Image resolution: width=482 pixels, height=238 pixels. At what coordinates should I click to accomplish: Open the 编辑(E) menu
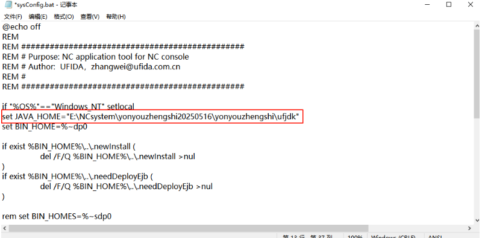point(38,17)
